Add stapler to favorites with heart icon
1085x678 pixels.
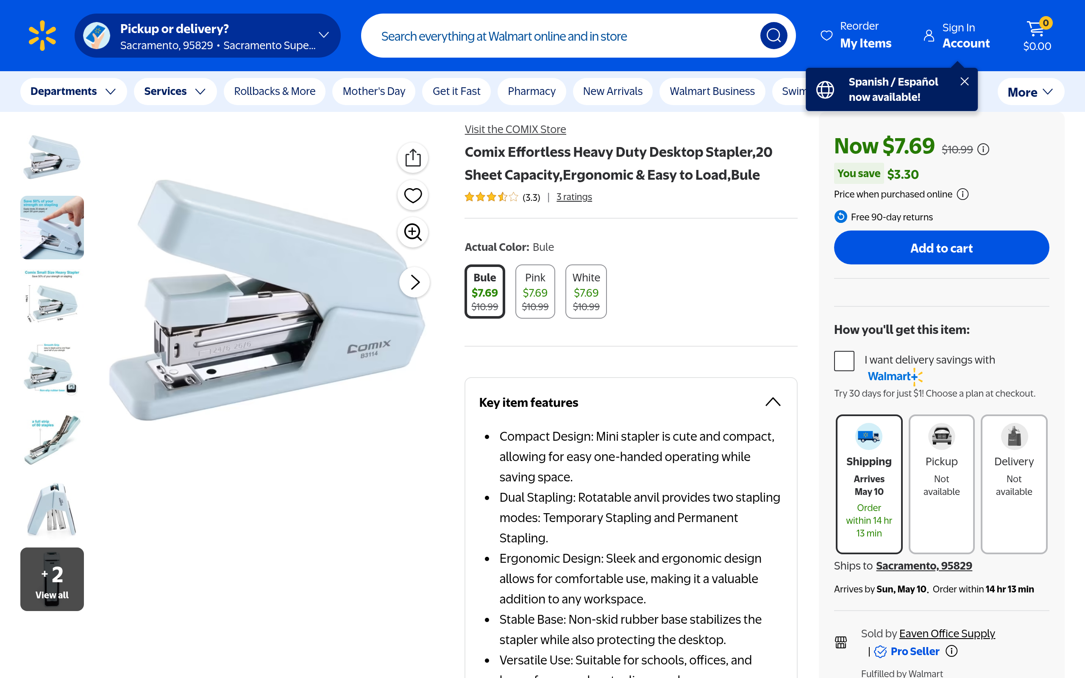[x=413, y=195]
